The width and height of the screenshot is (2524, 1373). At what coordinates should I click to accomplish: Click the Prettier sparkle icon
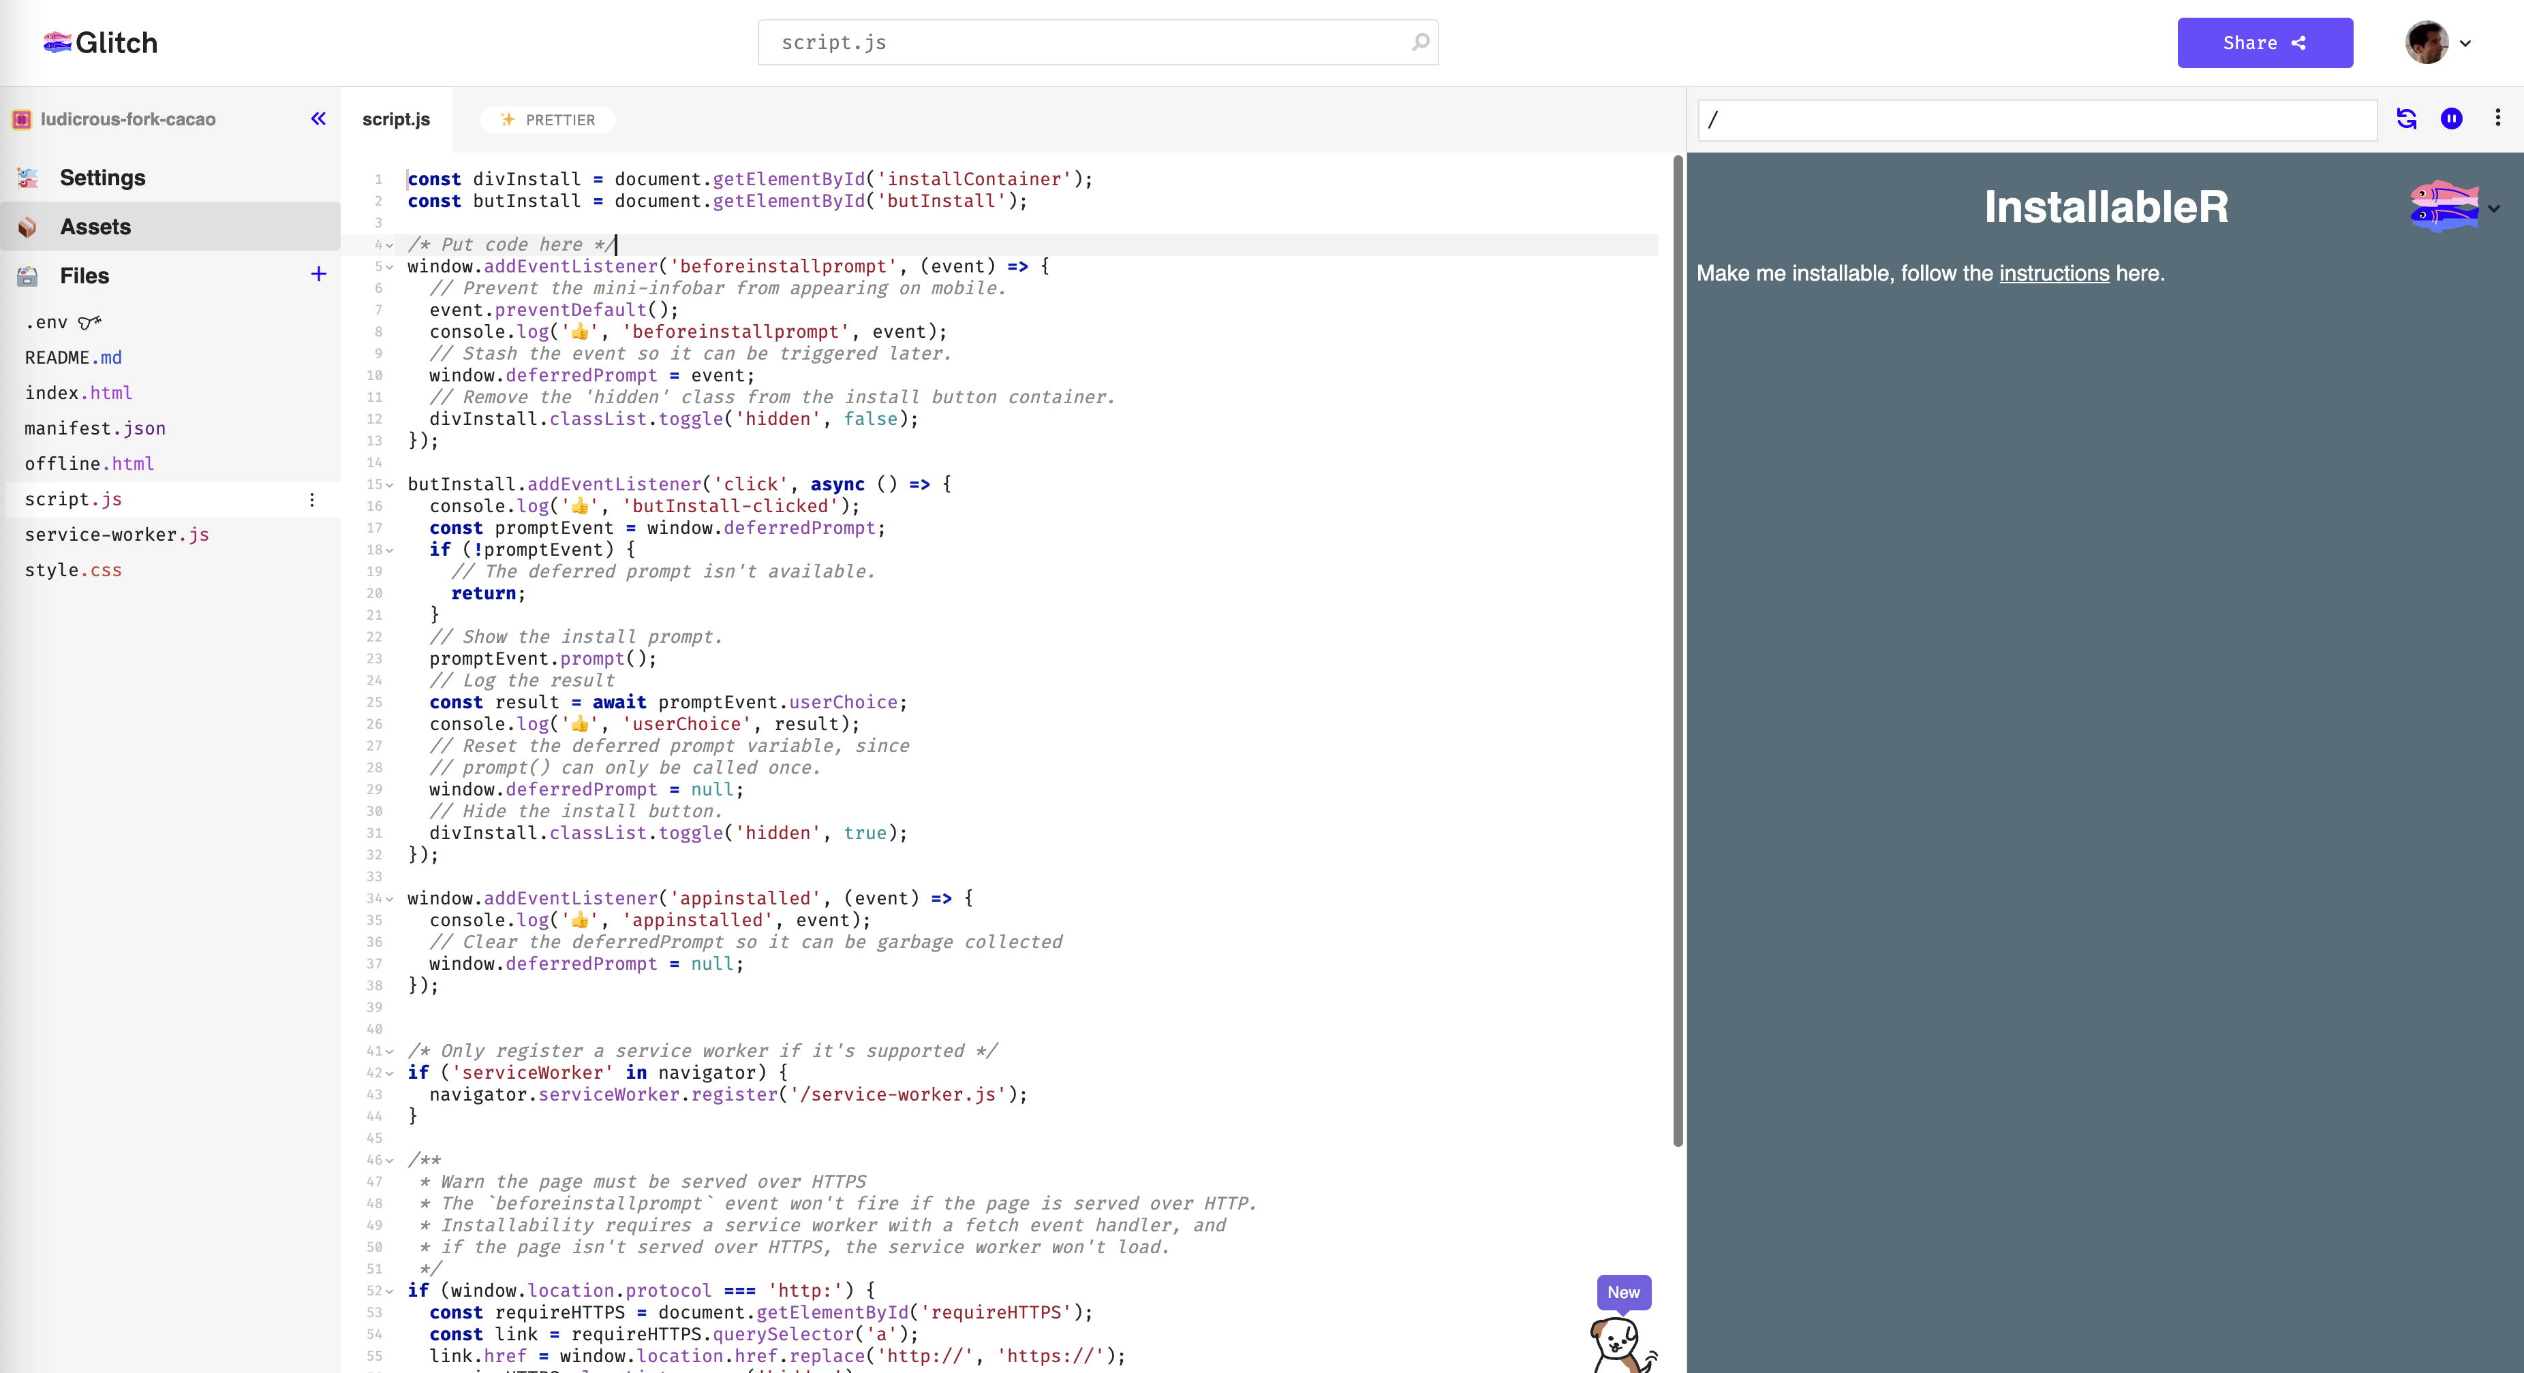pyautogui.click(x=508, y=119)
